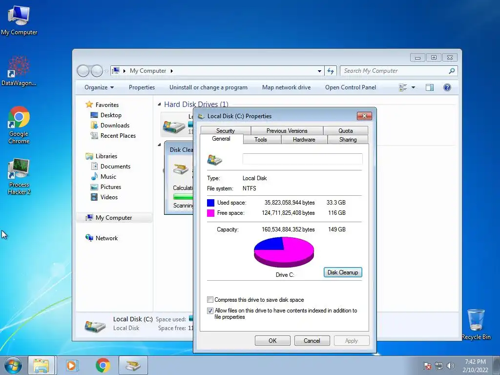Toggle the preview pane icon
Screen dimensions: 500x375
coord(430,87)
